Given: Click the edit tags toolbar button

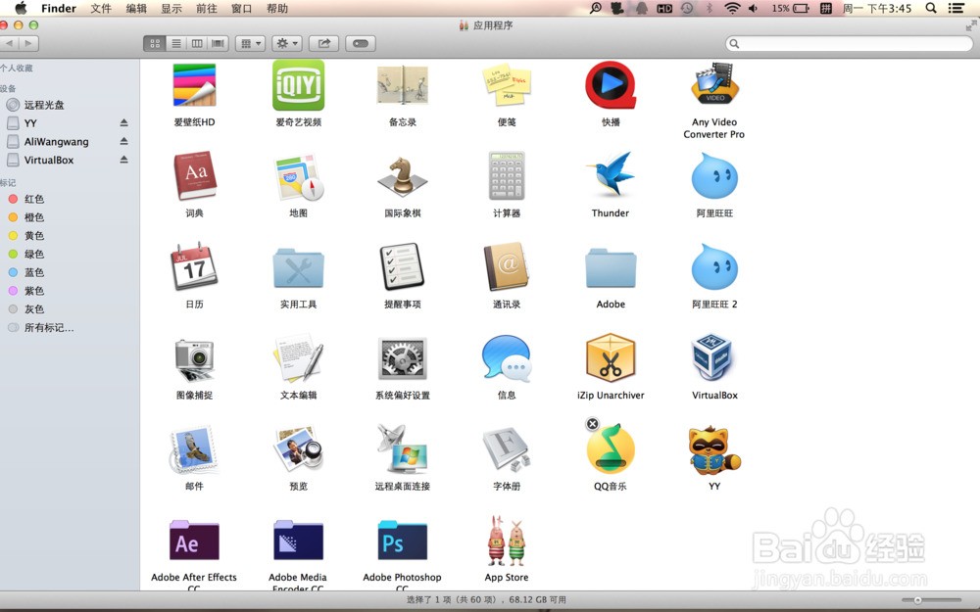Looking at the screenshot, I should (361, 43).
